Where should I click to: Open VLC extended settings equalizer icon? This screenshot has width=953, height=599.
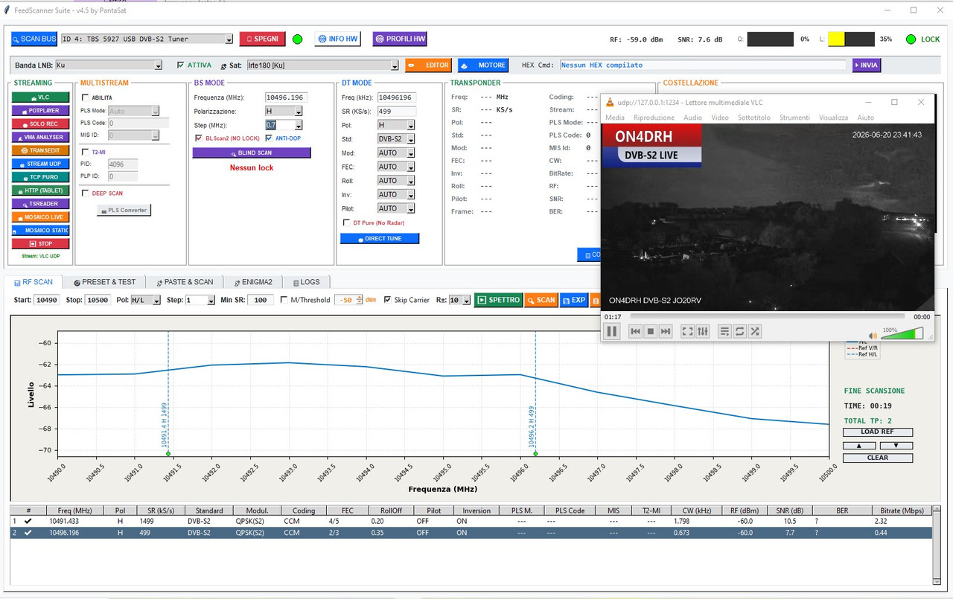pyautogui.click(x=703, y=331)
